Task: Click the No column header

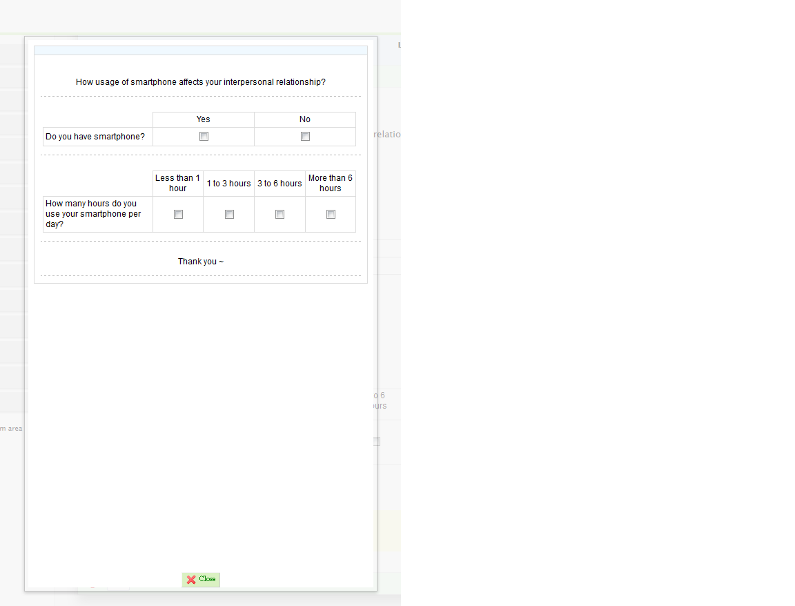Action: (305, 119)
